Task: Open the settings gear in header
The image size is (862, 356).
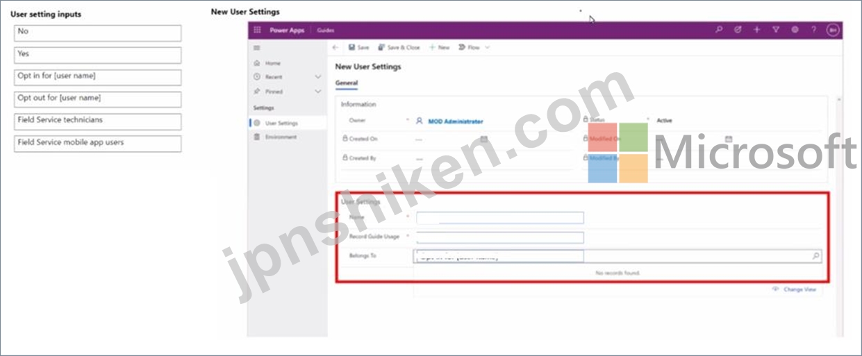Action: pyautogui.click(x=795, y=30)
